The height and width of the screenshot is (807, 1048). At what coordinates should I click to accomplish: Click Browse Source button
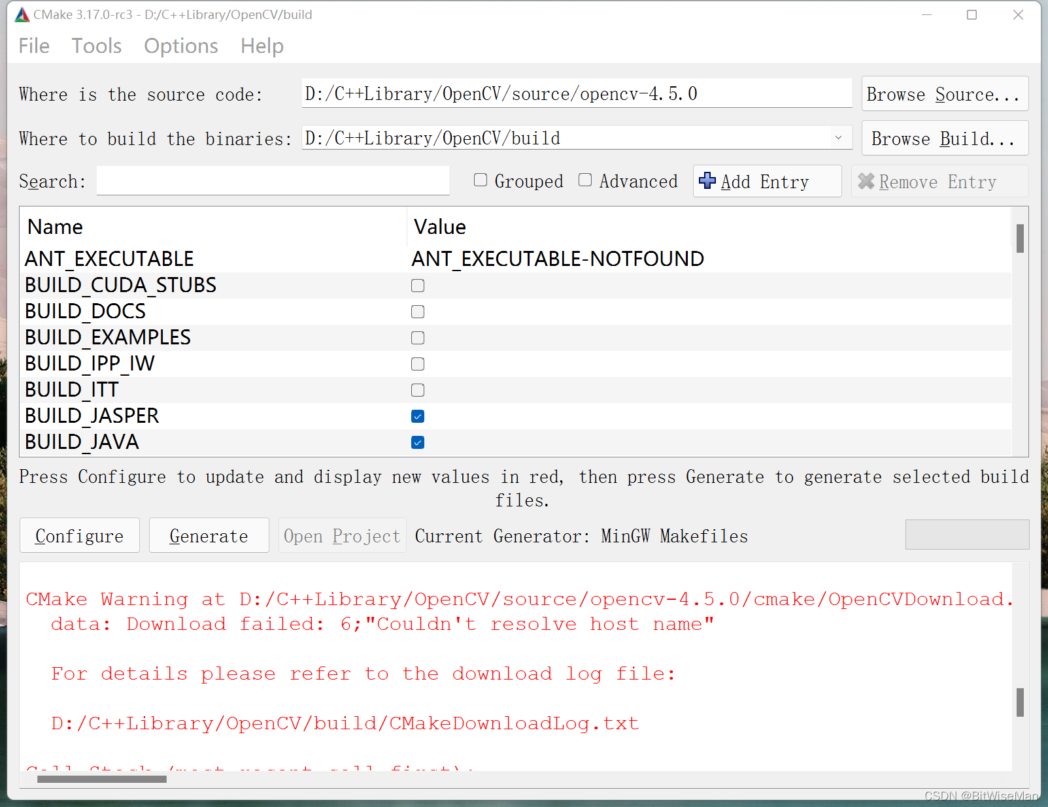(945, 94)
